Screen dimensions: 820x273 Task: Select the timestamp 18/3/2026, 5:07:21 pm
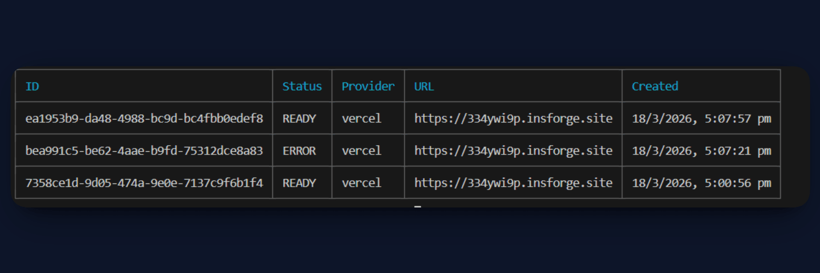point(701,151)
